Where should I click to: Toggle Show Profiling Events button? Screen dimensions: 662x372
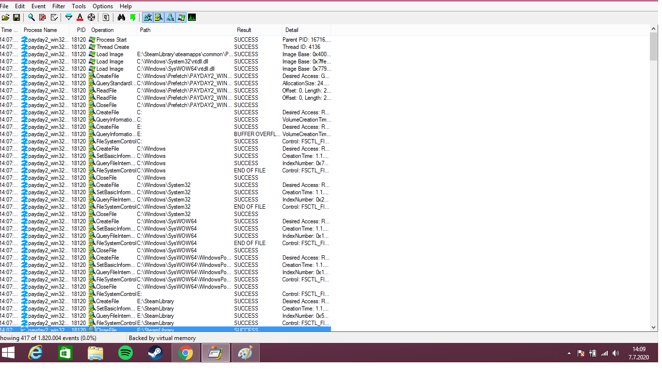point(192,17)
